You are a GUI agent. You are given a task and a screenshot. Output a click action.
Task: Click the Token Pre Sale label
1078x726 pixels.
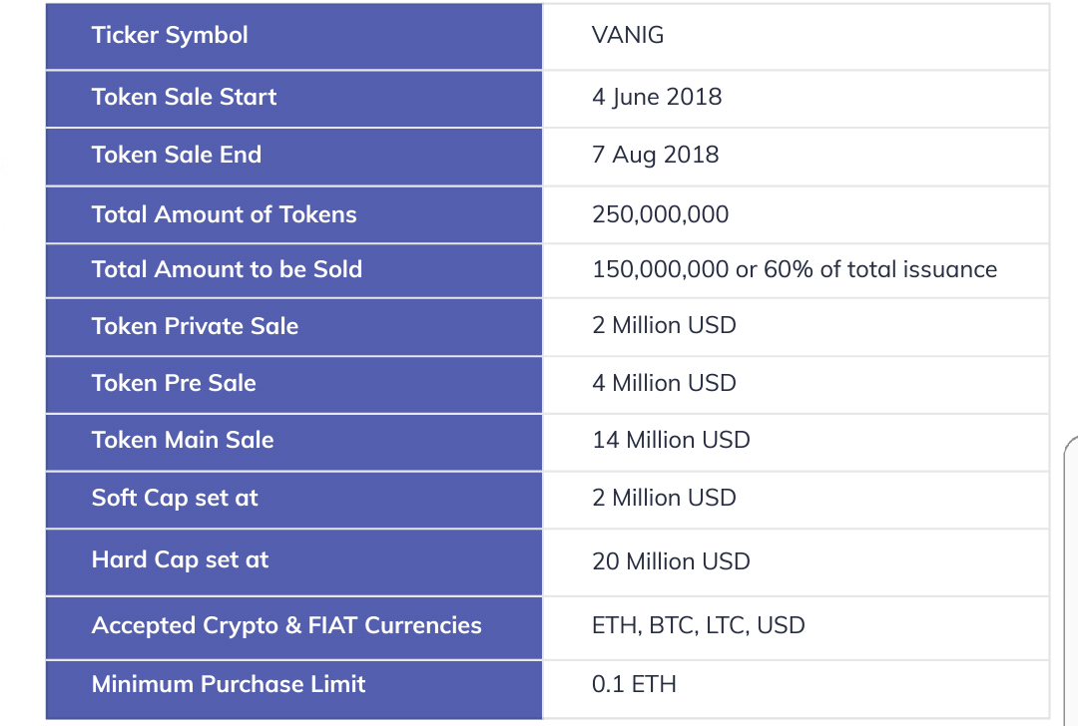(x=174, y=384)
